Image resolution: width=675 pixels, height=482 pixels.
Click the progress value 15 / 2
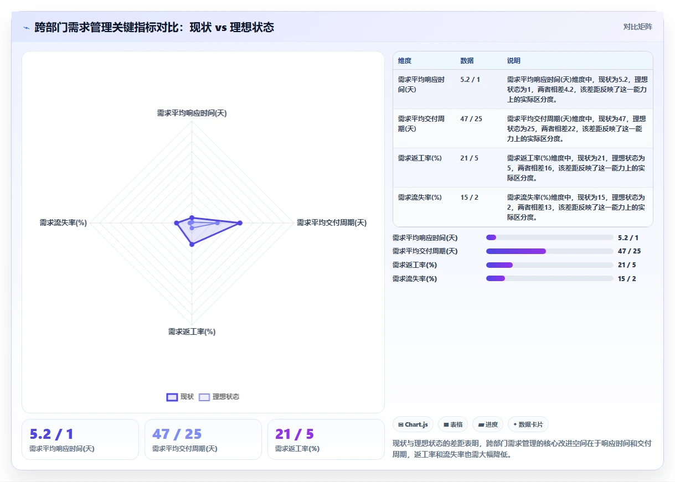[627, 278]
